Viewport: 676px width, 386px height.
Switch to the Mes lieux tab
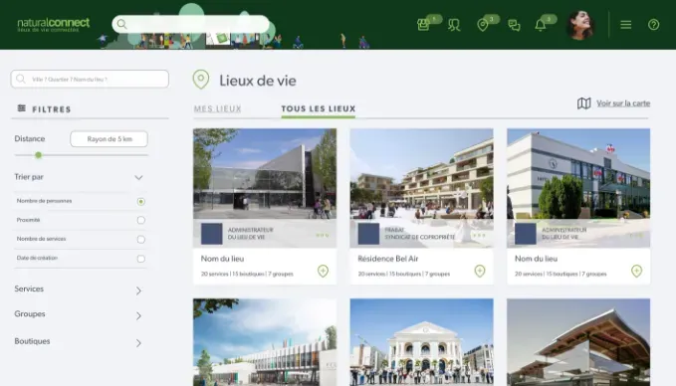[x=218, y=109]
